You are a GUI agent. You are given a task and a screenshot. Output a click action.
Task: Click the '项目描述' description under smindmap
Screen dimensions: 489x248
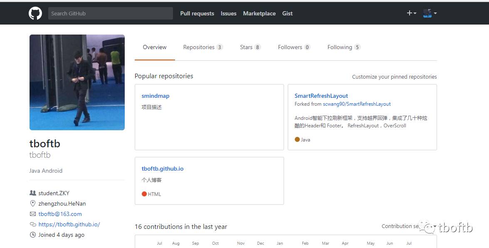point(151,107)
